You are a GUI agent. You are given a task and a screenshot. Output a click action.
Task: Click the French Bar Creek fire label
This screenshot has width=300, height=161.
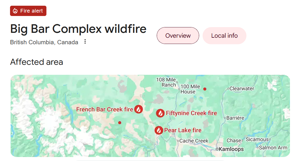tap(105, 109)
